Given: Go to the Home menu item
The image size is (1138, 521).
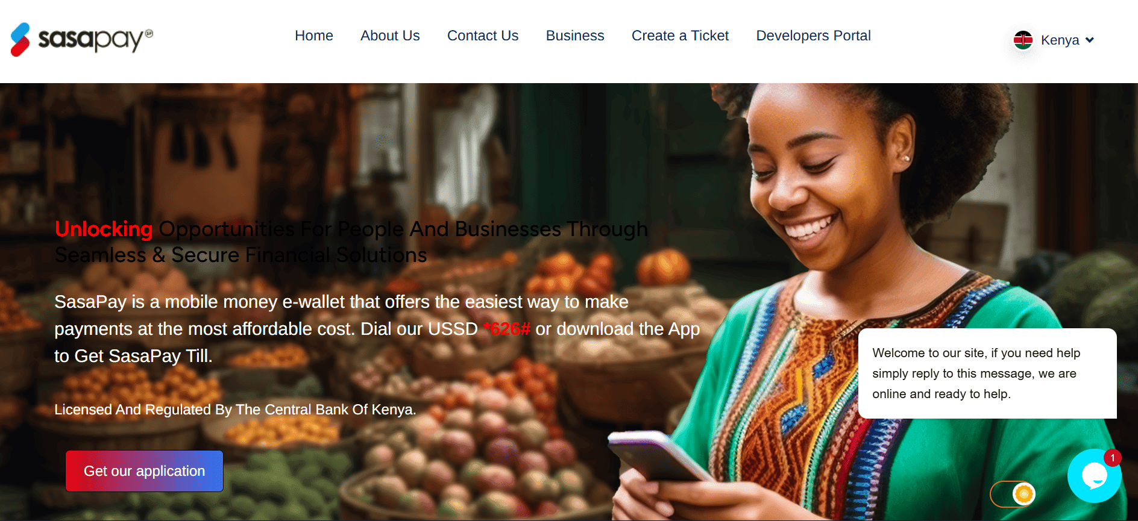Looking at the screenshot, I should click(x=314, y=36).
